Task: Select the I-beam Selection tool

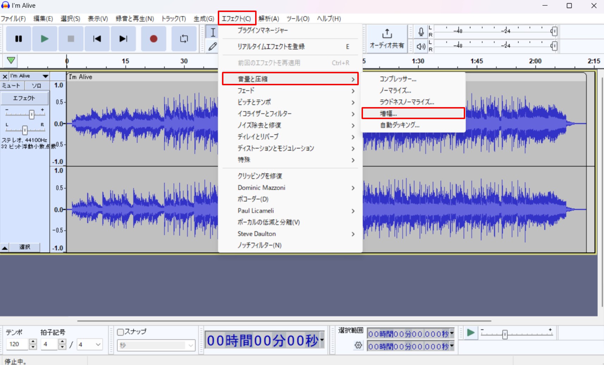Action: 212,32
